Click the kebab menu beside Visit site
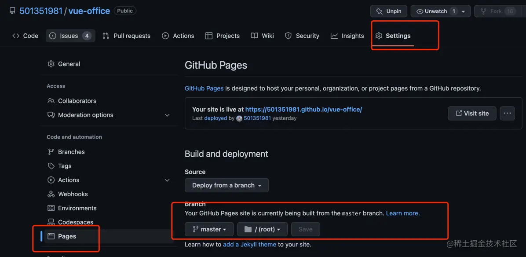The image size is (526, 257). [507, 113]
